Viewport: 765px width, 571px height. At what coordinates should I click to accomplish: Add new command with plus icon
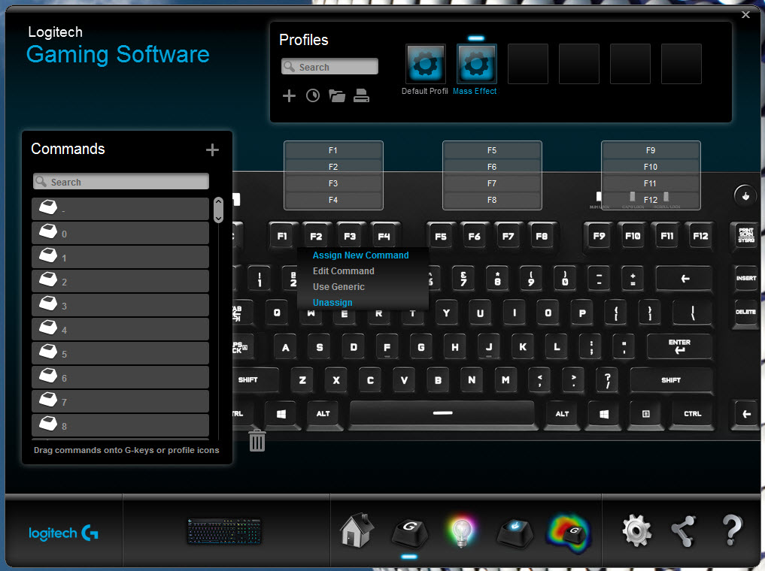(x=211, y=150)
